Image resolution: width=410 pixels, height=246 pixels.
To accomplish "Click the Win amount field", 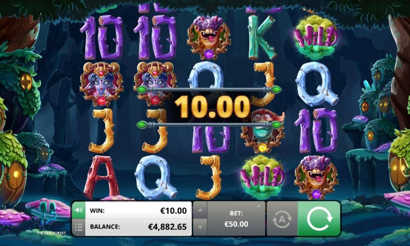I will click(x=138, y=210).
